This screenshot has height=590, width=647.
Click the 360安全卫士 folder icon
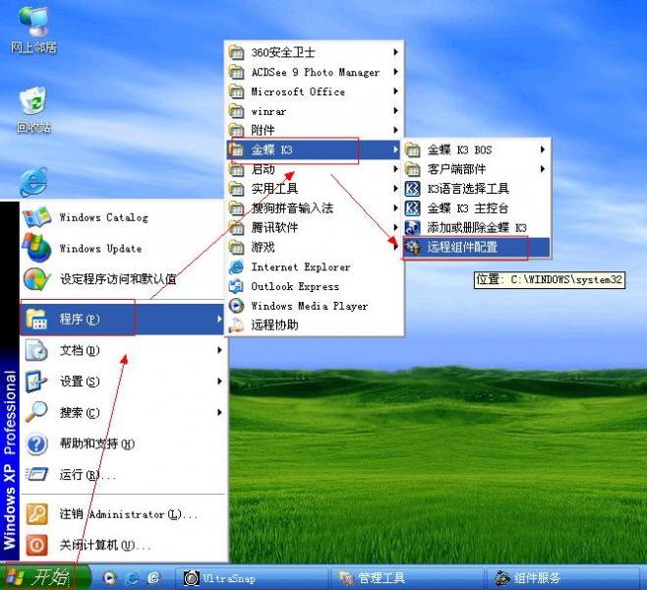236,52
